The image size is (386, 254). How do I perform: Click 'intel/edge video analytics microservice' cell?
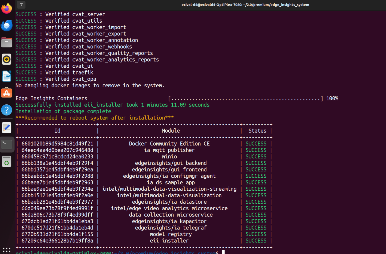169,208
